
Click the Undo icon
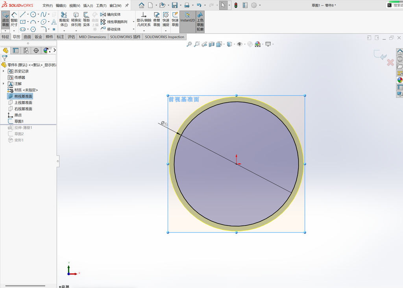[x=199, y=5]
